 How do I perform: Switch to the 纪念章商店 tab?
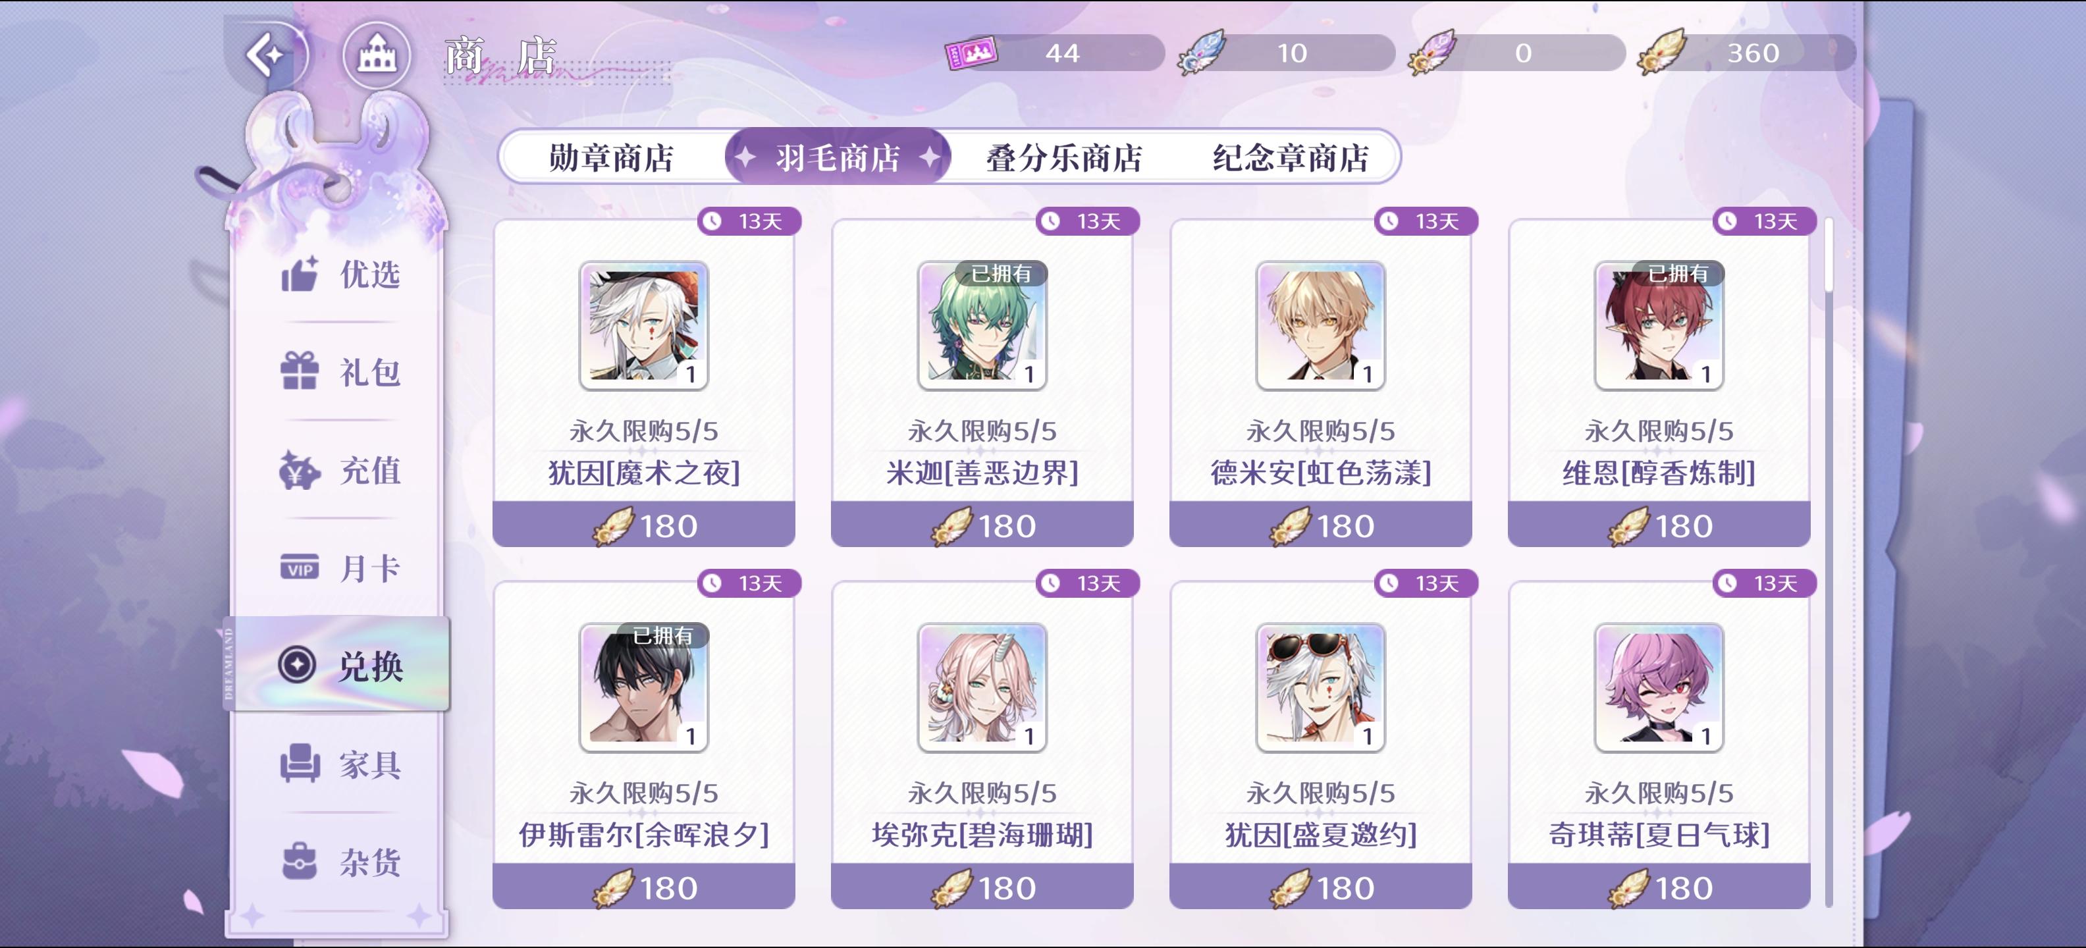coord(1290,157)
